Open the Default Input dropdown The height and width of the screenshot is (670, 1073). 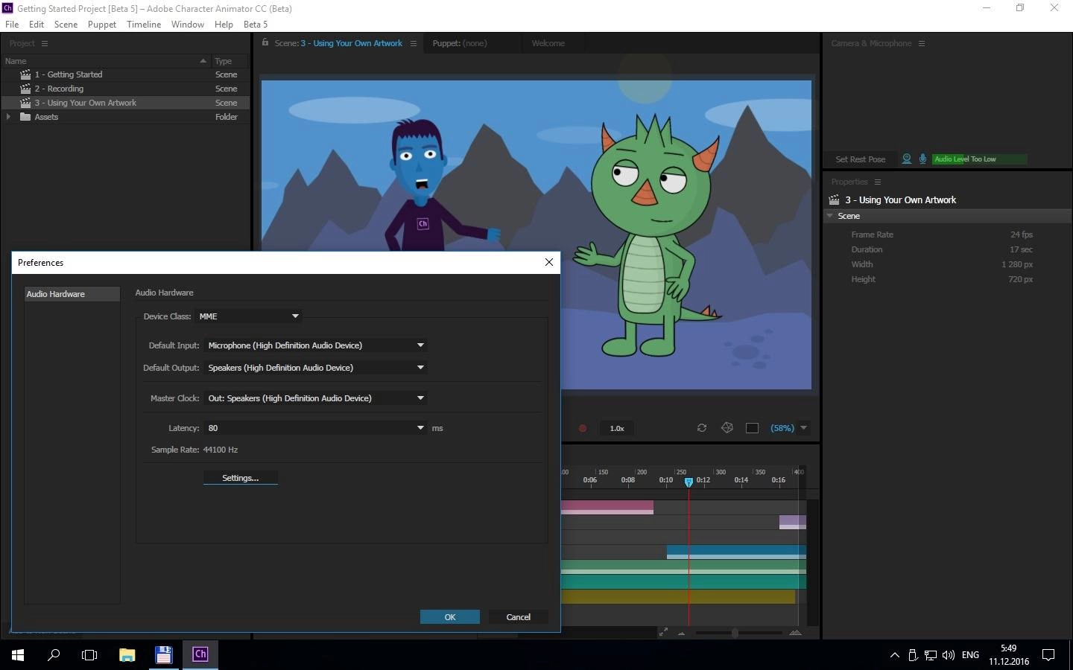[x=316, y=345]
